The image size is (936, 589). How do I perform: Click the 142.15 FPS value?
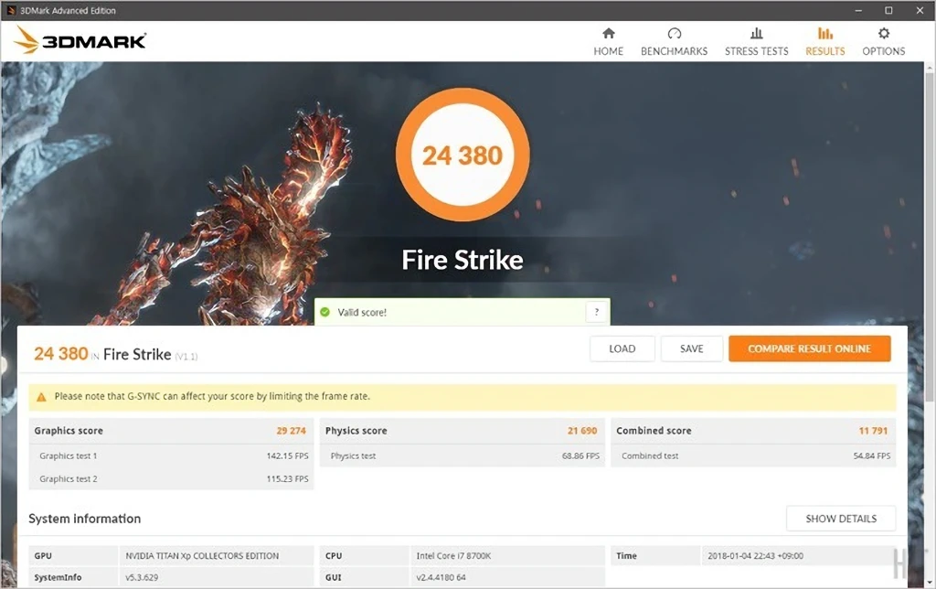(287, 455)
